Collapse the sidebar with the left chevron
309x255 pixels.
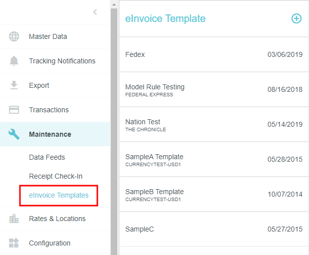coord(95,12)
